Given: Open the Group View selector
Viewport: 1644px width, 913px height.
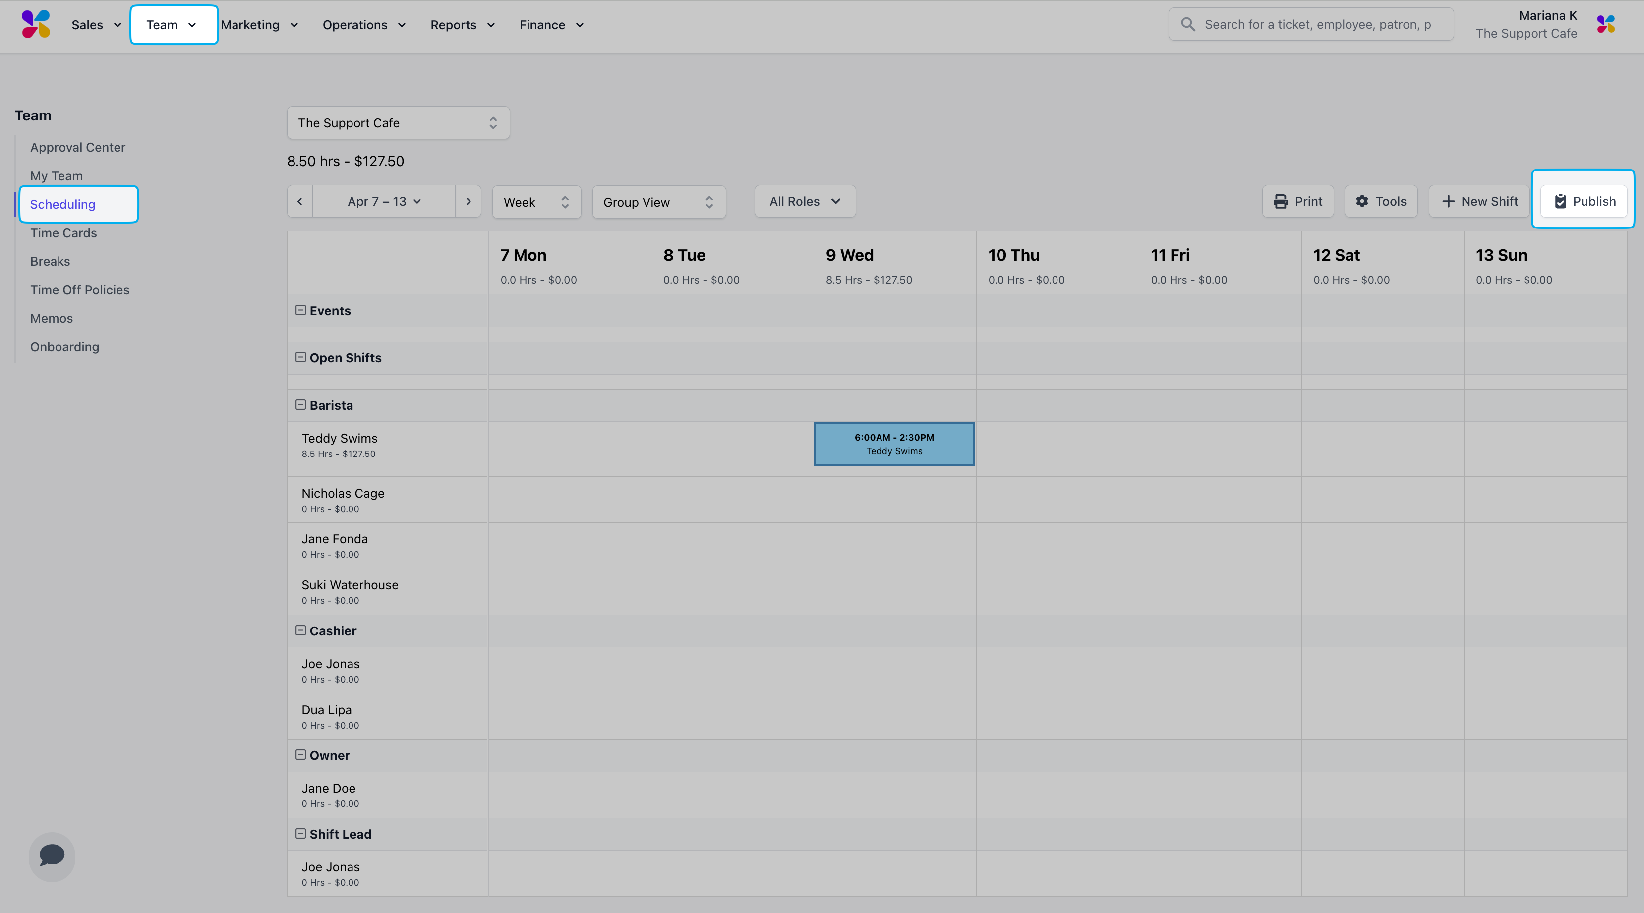Looking at the screenshot, I should (x=658, y=202).
